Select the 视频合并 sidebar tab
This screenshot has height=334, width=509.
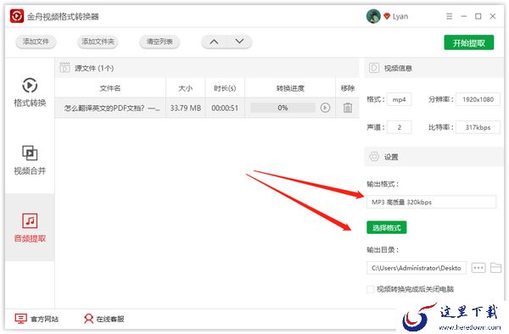(30, 160)
